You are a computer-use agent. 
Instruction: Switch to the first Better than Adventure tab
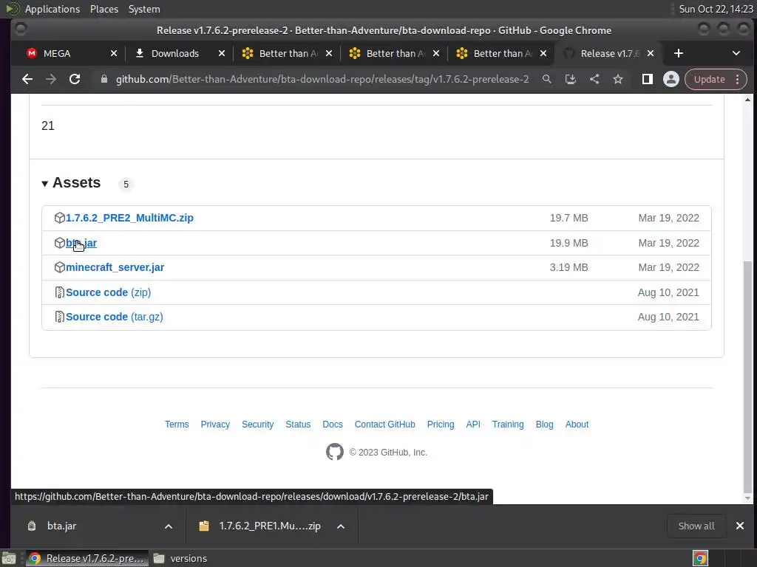[x=288, y=53]
